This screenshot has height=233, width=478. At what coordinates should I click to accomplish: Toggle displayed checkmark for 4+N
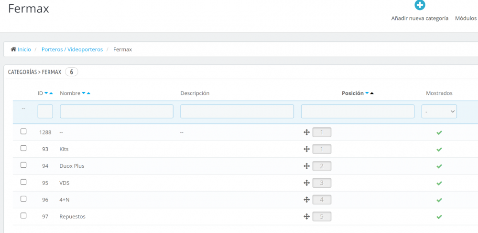[x=439, y=200]
